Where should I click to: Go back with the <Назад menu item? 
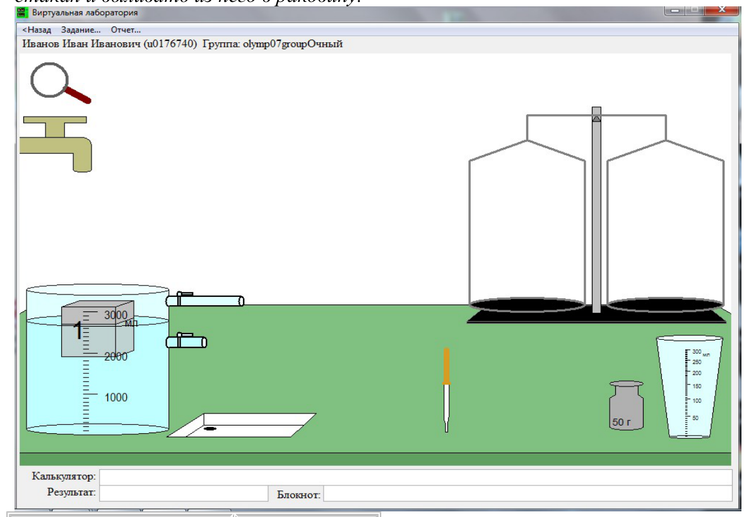click(37, 30)
